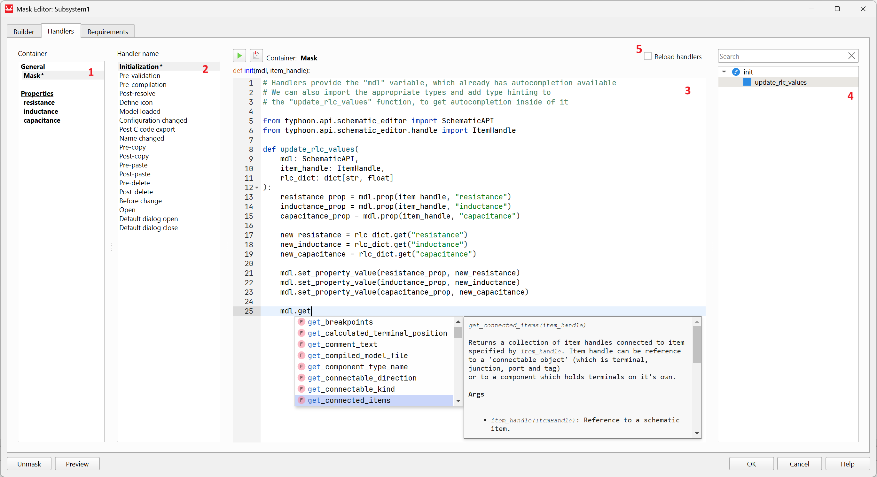Collapse the init tree node
The width and height of the screenshot is (877, 477).
click(724, 72)
